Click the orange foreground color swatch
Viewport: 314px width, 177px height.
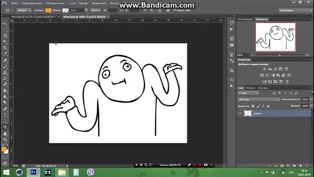pos(3,149)
